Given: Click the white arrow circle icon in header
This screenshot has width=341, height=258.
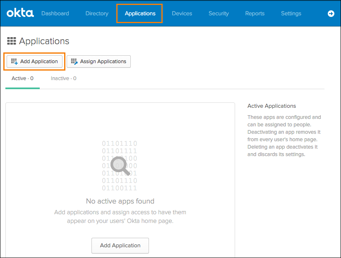Looking at the screenshot, I should pos(331,14).
